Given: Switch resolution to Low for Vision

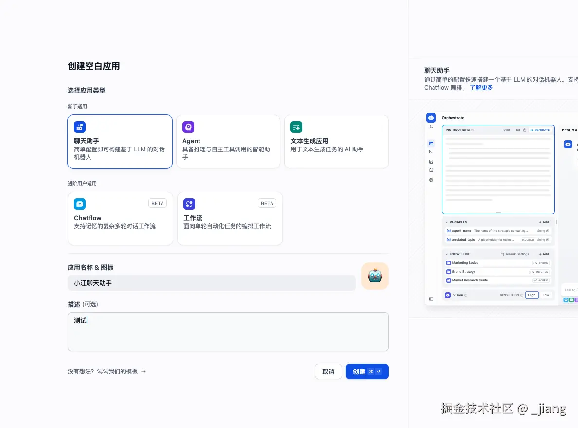Looking at the screenshot, I should click(545, 295).
